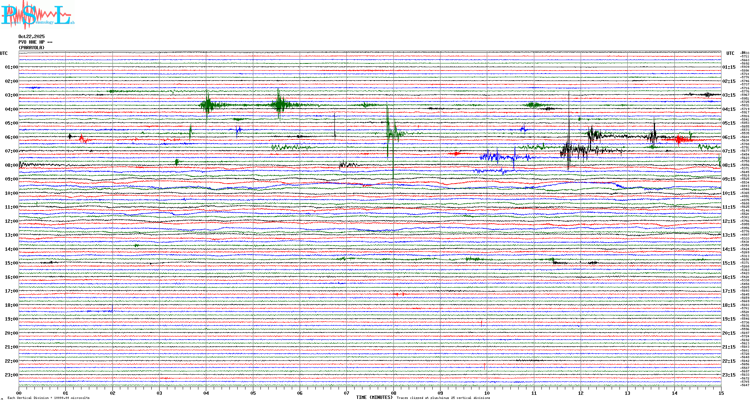
Task: Click the Traces clipped footnote text
Action: [443, 398]
